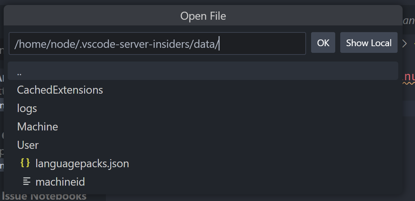This screenshot has width=415, height=201.
Task: Click the right-pointing chevron beside Show Local
Action: (404, 43)
